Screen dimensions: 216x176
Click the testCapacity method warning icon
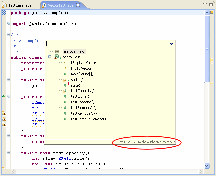coord(64,91)
